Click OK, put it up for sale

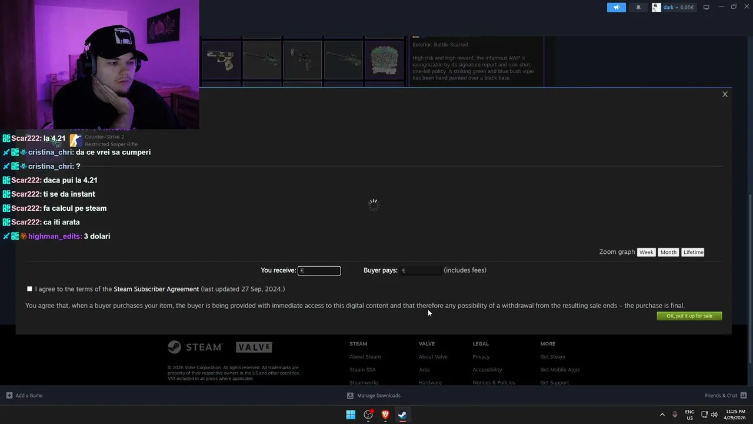point(689,316)
